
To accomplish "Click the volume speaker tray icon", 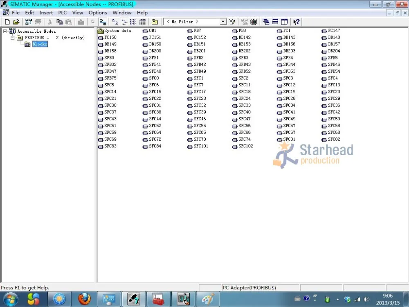I will (366, 300).
